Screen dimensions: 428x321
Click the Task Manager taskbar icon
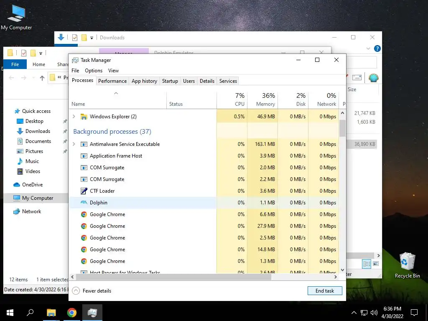92,313
